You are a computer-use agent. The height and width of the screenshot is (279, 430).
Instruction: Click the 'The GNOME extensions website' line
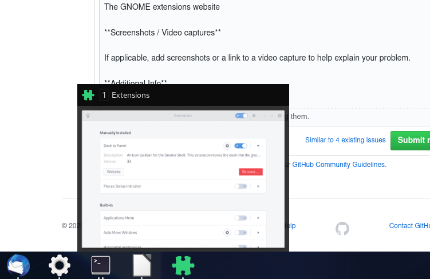click(162, 7)
